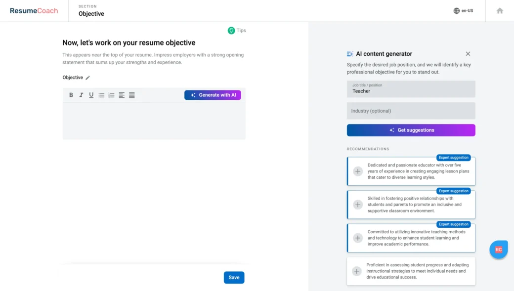514x291 pixels.
Task: Rename the Objective section with pencil icon
Action: (88, 78)
